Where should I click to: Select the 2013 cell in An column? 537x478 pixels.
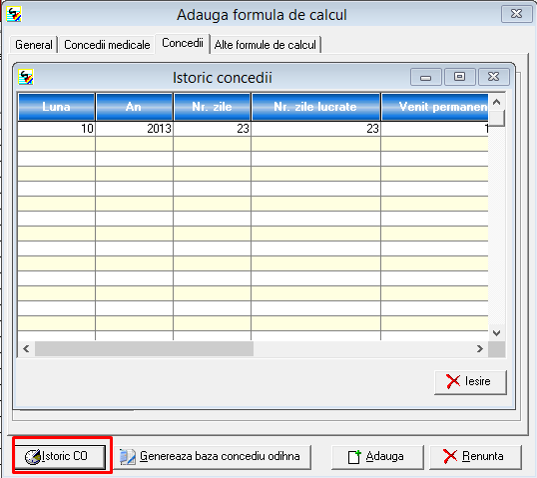pyautogui.click(x=134, y=129)
